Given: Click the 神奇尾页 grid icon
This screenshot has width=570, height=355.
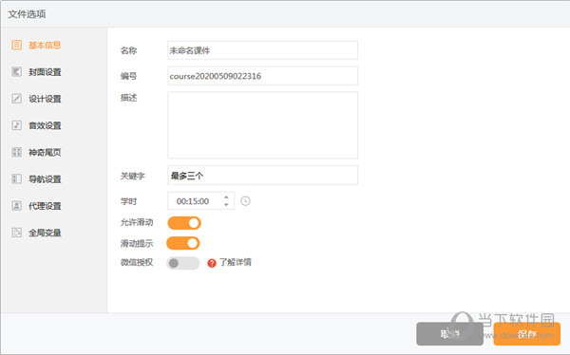Looking at the screenshot, I should 16,152.
